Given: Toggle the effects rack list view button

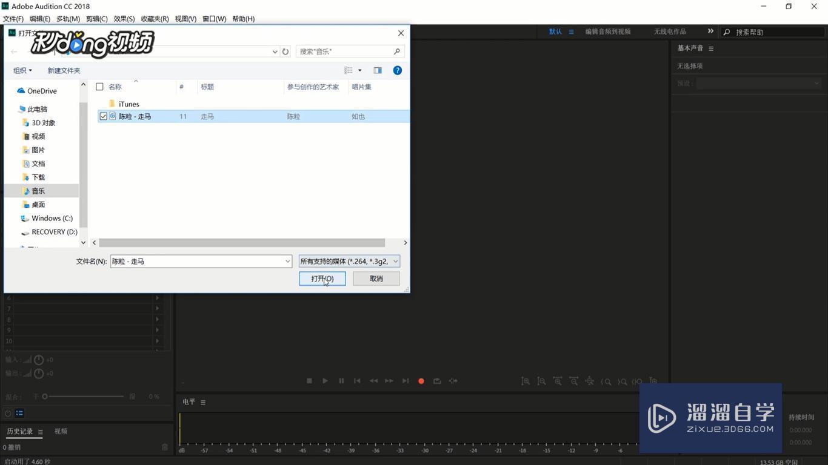Looking at the screenshot, I should (19, 413).
